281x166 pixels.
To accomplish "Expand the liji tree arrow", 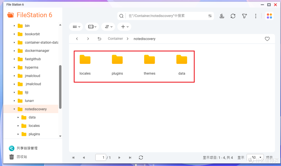I will 14,93.
